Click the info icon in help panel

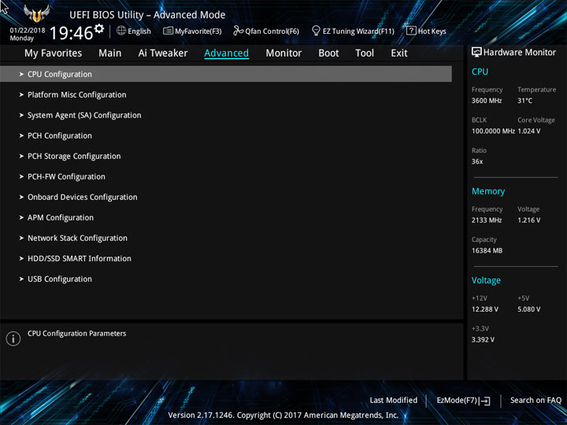pos(13,338)
